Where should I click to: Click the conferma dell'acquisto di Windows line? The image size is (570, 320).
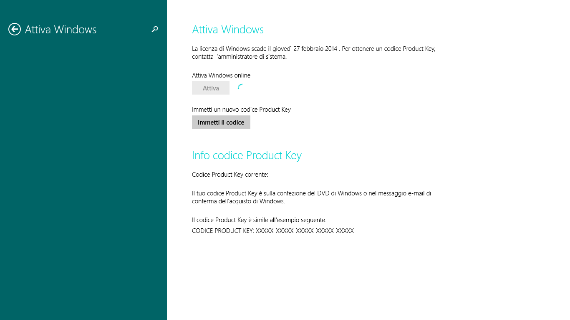[x=238, y=201]
